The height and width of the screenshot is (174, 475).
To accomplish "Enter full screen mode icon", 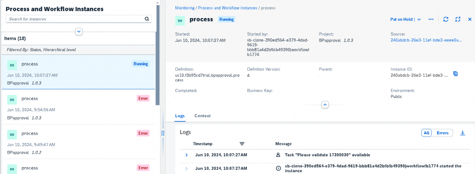I will coord(458,19).
